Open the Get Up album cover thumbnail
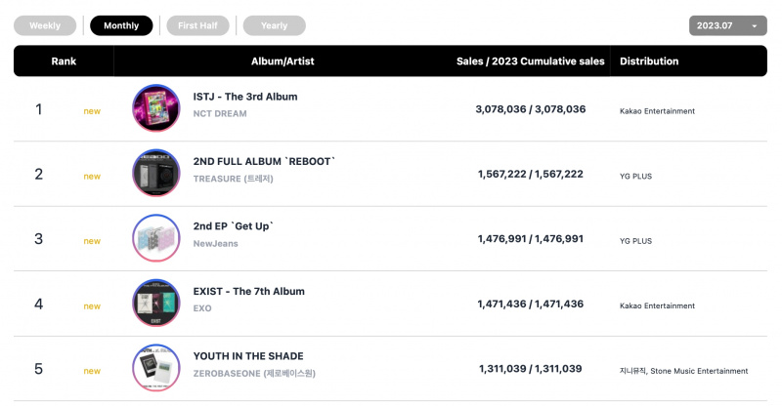Image resolution: width=782 pixels, height=406 pixels. 156,238
